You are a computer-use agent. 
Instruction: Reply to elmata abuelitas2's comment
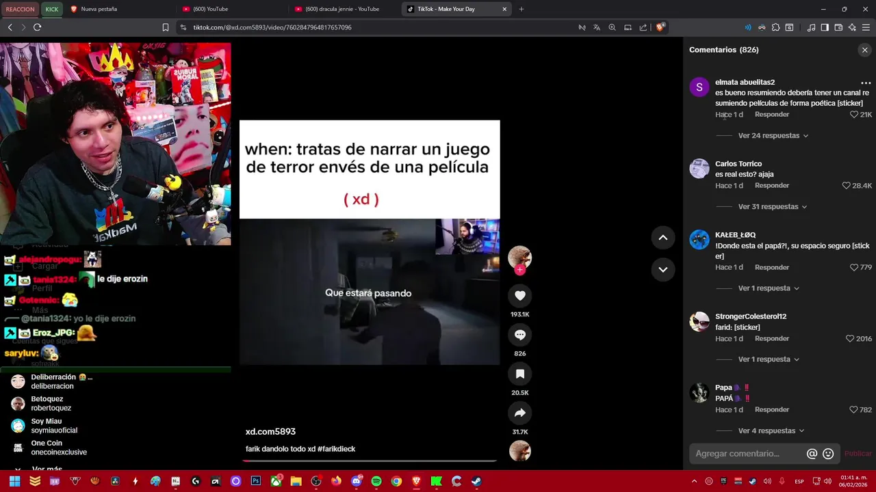[x=772, y=115]
